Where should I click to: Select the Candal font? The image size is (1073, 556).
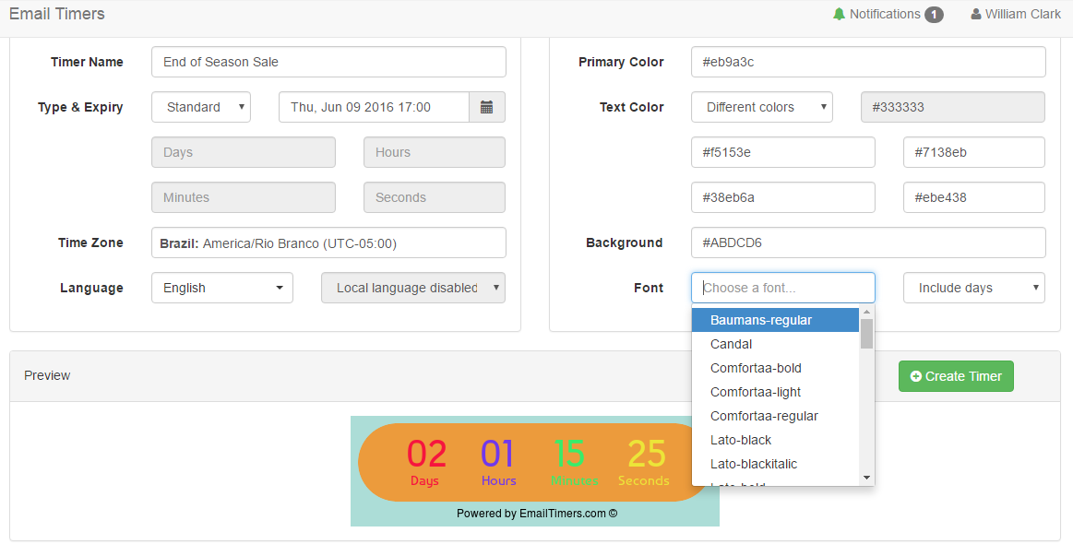(731, 344)
